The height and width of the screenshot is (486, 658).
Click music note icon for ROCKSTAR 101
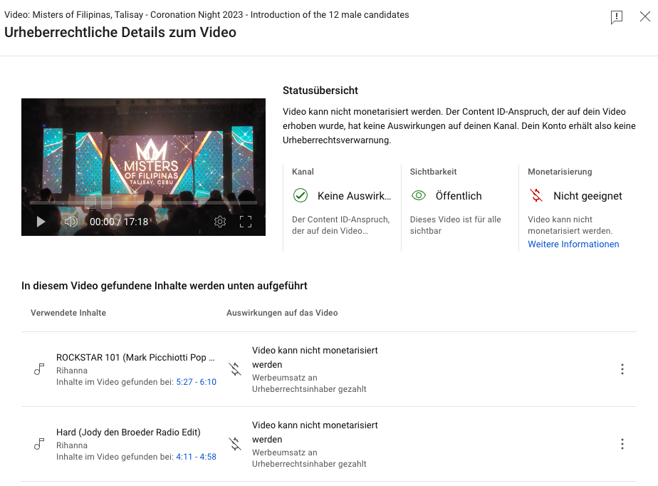[39, 369]
